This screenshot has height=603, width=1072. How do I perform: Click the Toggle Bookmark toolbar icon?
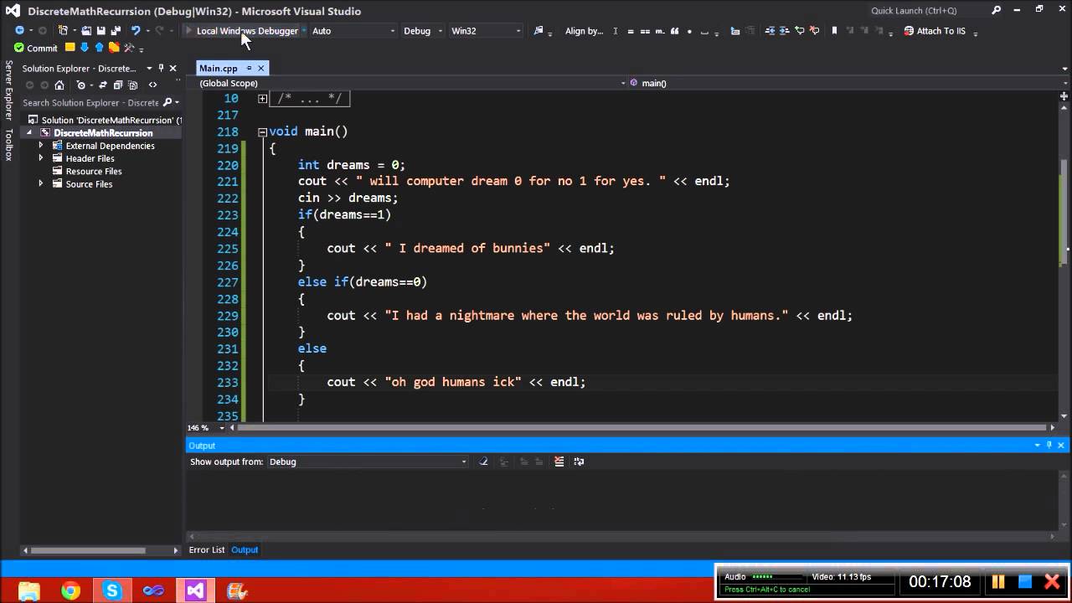[x=834, y=31]
